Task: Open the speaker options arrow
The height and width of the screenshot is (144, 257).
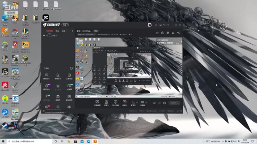Action: tap(146, 102)
